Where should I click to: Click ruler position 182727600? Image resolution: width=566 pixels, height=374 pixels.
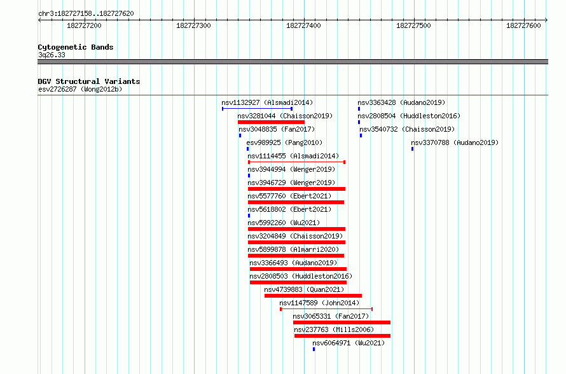click(524, 25)
